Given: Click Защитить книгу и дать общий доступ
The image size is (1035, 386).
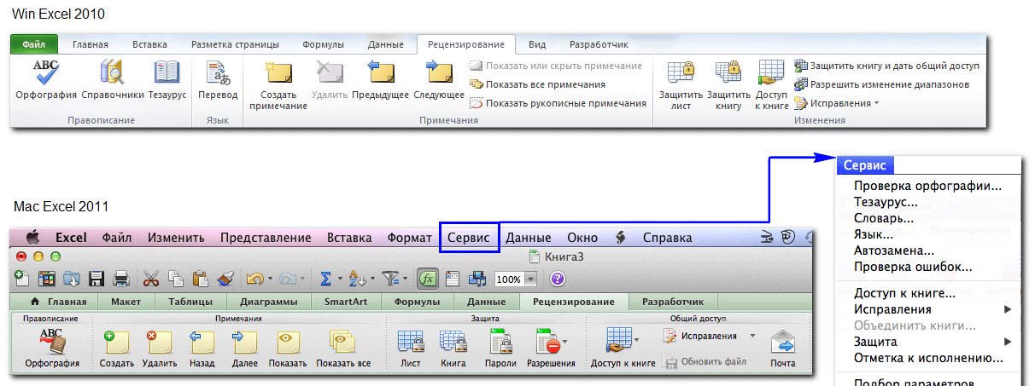Looking at the screenshot, I should tap(886, 66).
